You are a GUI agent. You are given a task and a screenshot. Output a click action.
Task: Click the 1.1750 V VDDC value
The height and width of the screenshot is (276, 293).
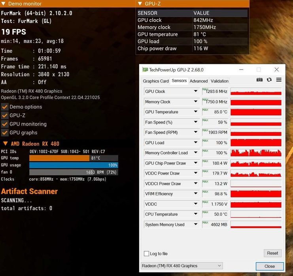point(219,204)
